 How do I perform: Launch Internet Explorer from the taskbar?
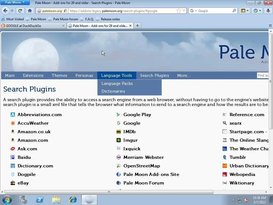(73, 200)
